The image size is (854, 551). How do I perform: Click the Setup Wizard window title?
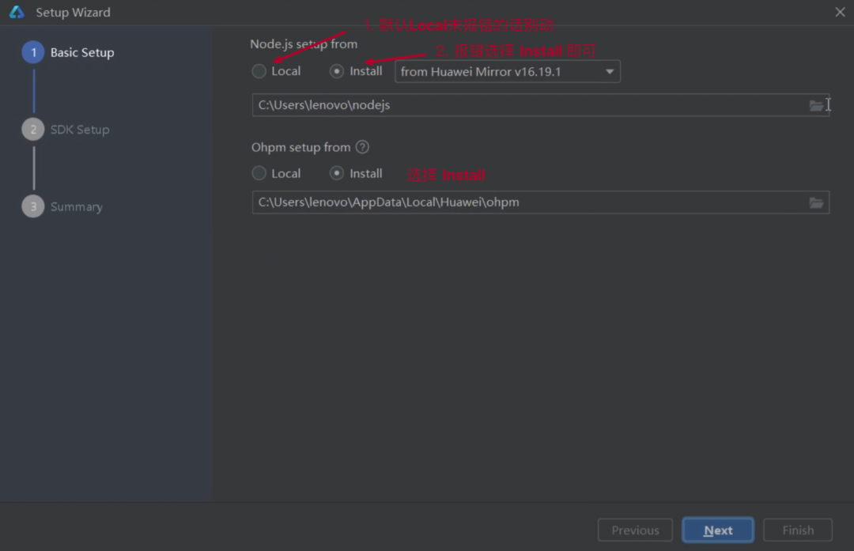click(x=73, y=12)
